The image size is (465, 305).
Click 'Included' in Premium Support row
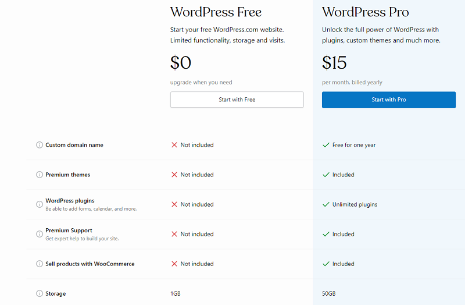pyautogui.click(x=343, y=234)
